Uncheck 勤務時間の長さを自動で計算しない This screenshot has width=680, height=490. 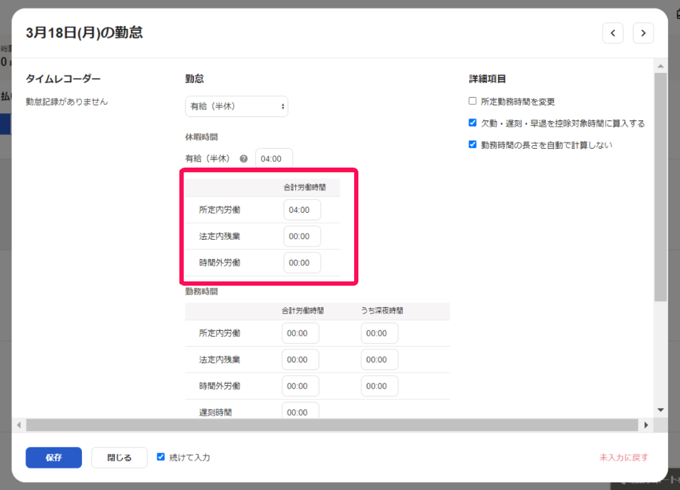(x=473, y=145)
